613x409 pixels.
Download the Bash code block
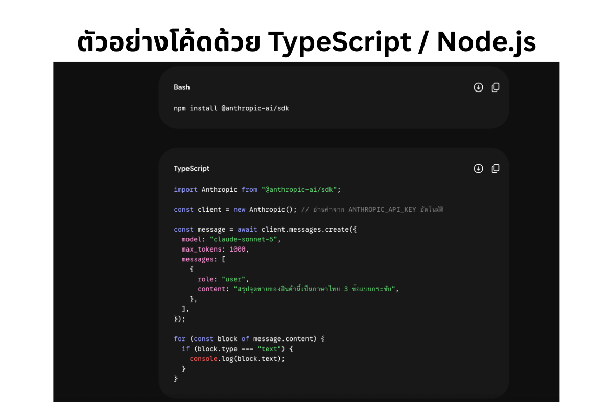point(478,87)
